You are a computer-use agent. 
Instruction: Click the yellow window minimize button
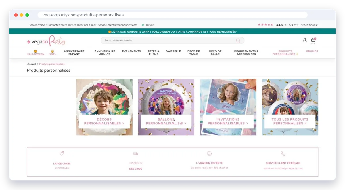(x=22, y=15)
